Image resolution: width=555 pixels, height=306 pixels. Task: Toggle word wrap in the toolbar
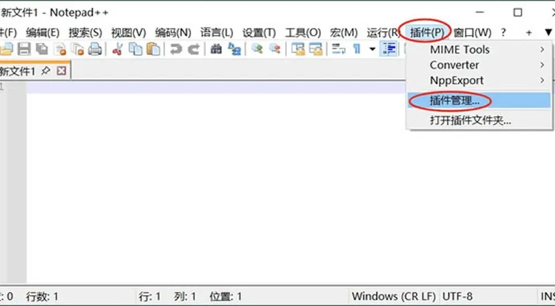[339, 49]
